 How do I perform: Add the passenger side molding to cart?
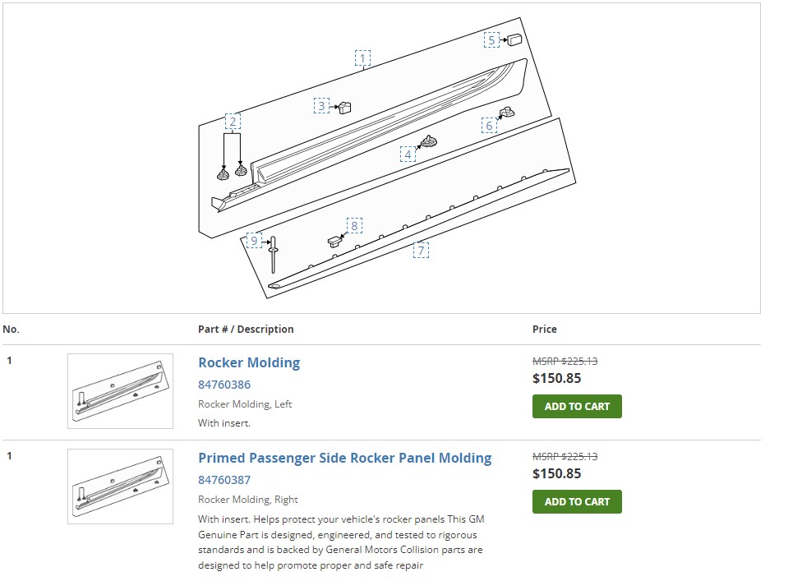[577, 501]
